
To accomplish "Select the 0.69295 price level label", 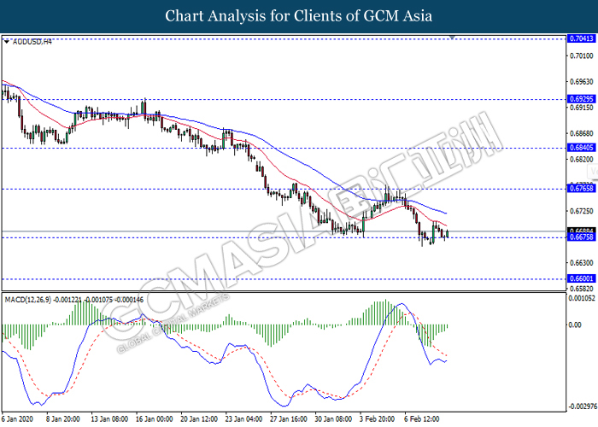I will coord(581,99).
